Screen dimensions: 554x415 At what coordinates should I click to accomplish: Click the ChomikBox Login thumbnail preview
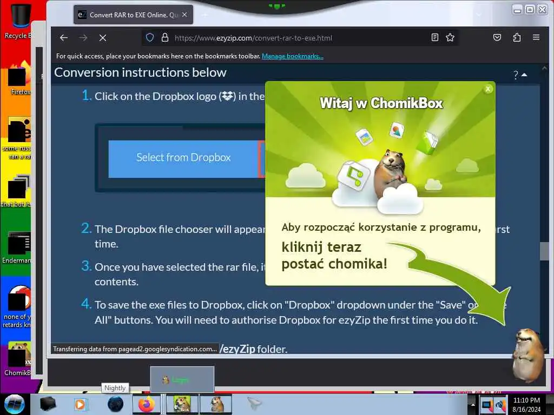(x=182, y=379)
